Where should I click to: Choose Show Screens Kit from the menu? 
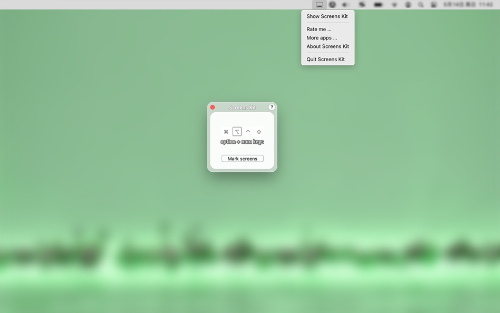pos(327,16)
